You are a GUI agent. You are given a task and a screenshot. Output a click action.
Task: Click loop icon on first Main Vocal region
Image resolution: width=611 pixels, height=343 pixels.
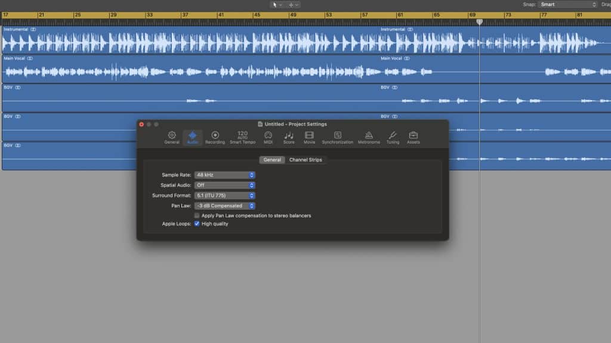30,58
